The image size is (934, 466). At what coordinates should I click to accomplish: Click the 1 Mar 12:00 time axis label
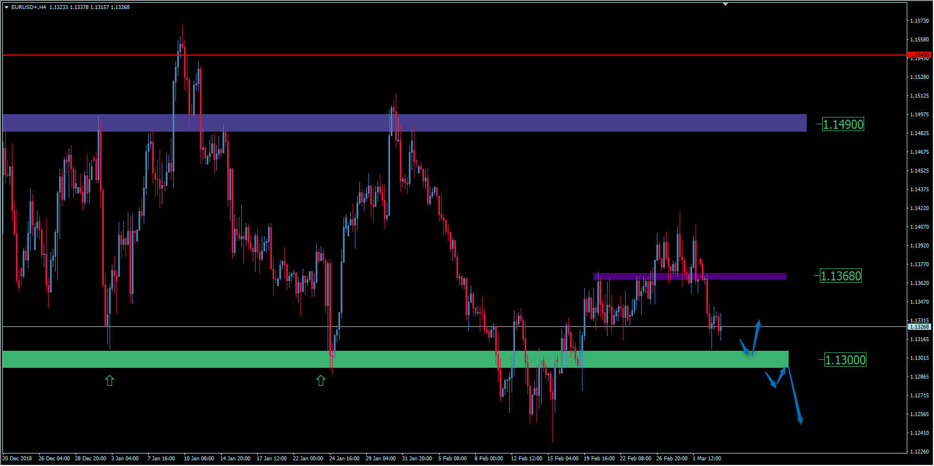707,459
